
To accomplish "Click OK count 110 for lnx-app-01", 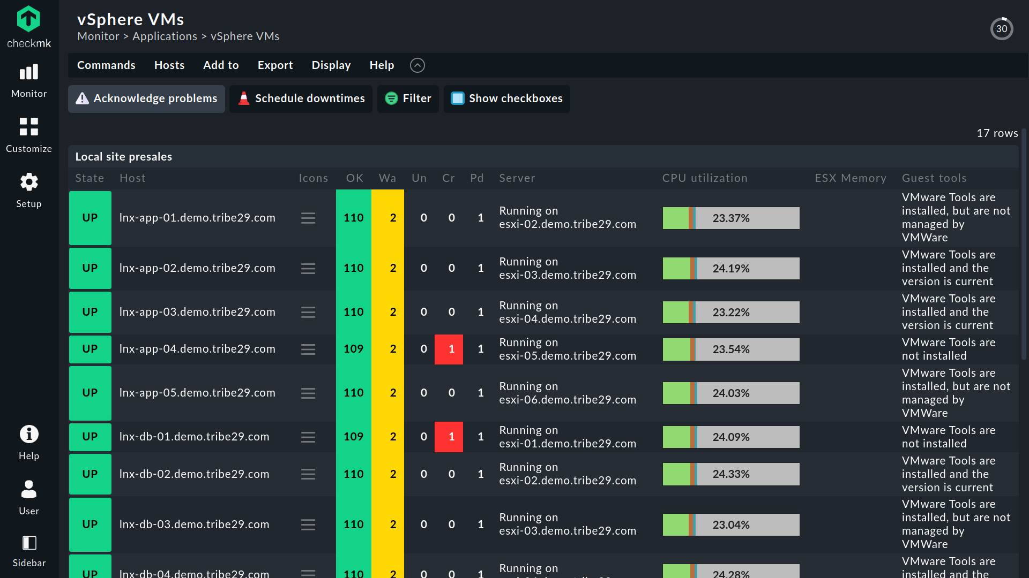I will pyautogui.click(x=354, y=218).
